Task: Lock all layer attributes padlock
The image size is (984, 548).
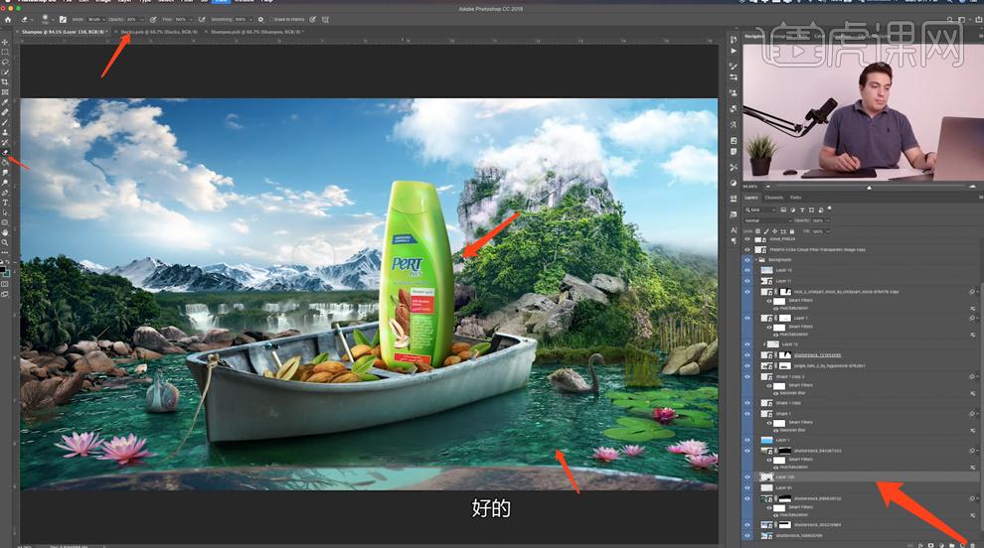Action: 792,231
